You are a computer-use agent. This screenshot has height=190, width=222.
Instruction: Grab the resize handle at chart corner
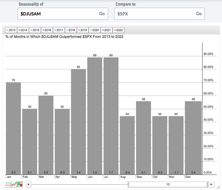click(x=218, y=187)
